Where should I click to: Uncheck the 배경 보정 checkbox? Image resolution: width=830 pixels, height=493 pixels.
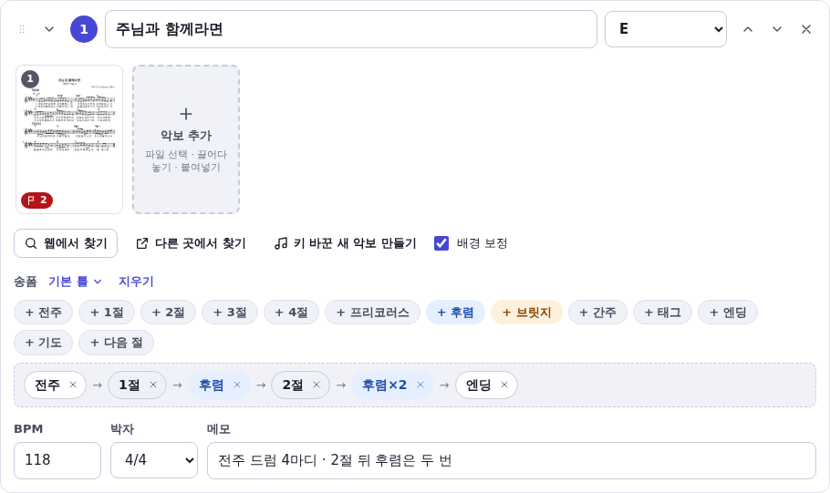(441, 243)
